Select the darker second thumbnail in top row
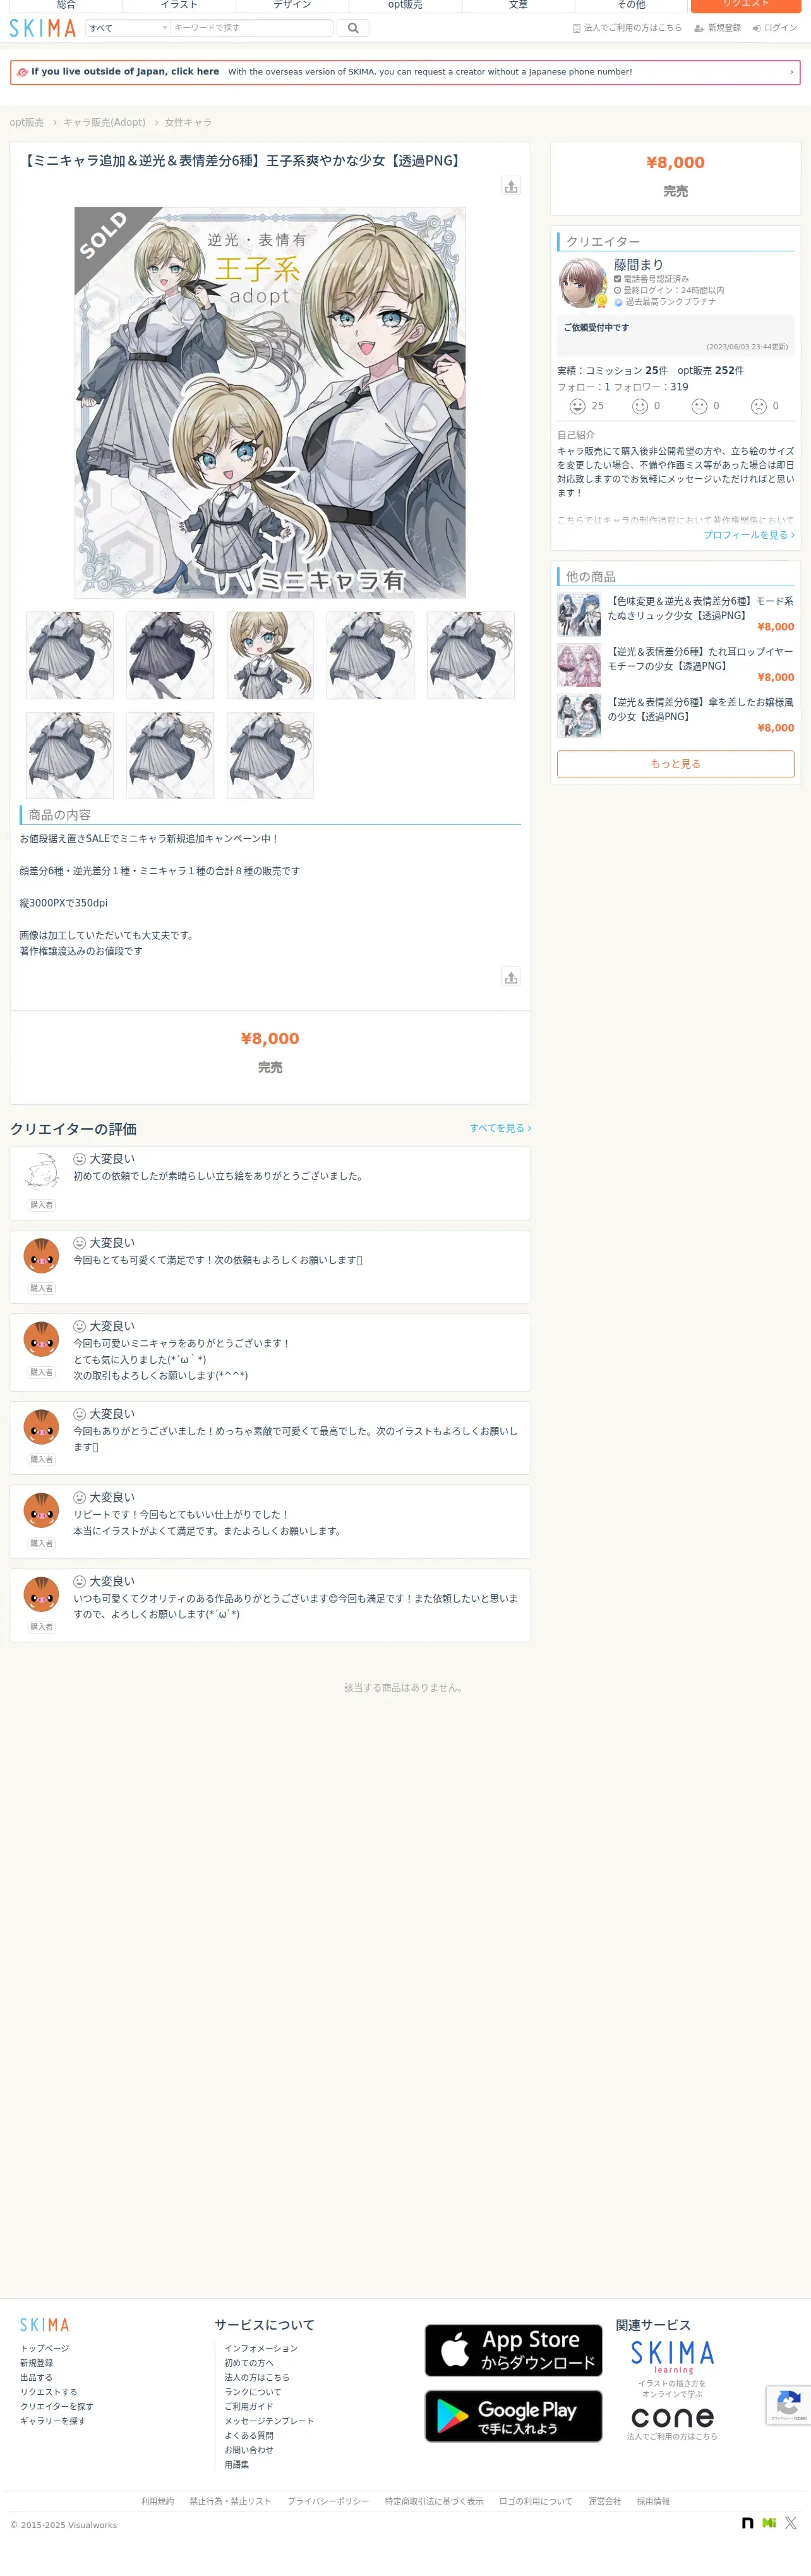This screenshot has height=2576, width=811. click(170, 655)
